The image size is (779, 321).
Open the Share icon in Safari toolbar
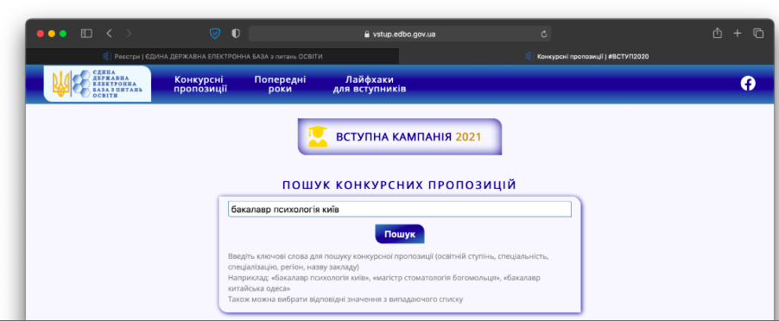[x=717, y=34]
